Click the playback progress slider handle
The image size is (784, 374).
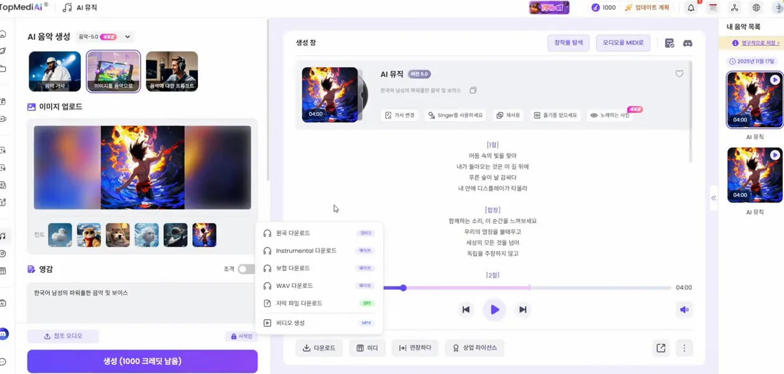[x=403, y=288]
